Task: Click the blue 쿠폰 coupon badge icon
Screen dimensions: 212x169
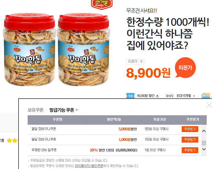Action: [130, 96]
